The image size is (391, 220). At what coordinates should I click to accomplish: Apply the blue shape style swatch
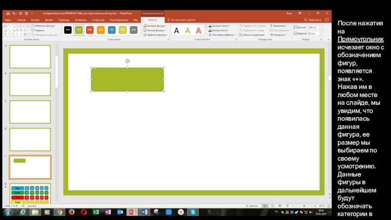click(112, 30)
